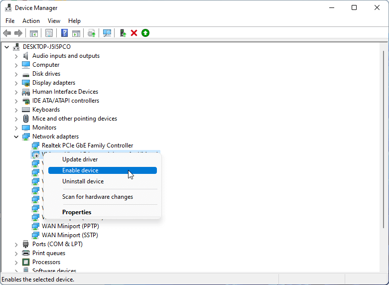The image size is (389, 285).
Task: Open the View menu
Action: pos(54,21)
